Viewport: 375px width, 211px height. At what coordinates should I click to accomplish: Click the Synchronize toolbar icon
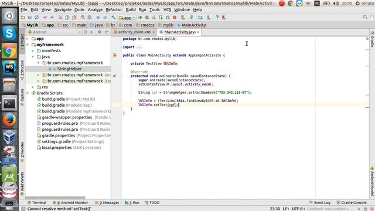point(36,18)
